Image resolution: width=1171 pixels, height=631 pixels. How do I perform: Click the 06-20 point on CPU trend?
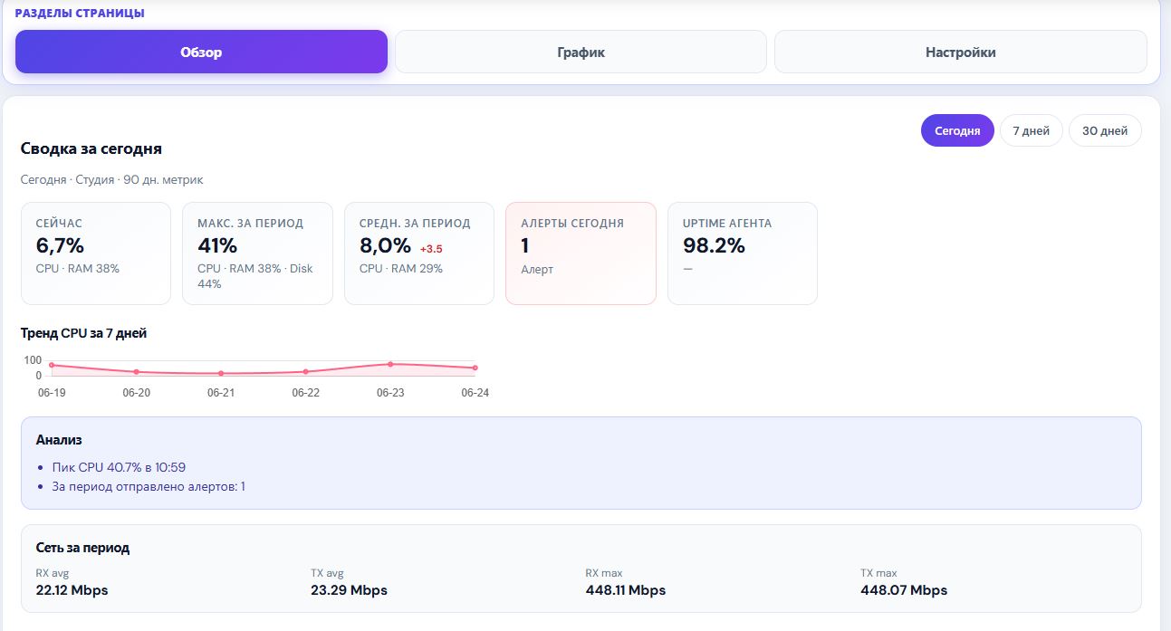click(x=136, y=371)
